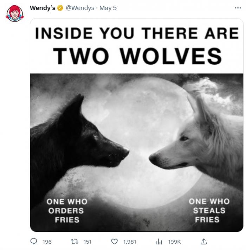This screenshot has height=250, width=246.
Task: Open the two wolves meme image
Action: coord(137,125)
